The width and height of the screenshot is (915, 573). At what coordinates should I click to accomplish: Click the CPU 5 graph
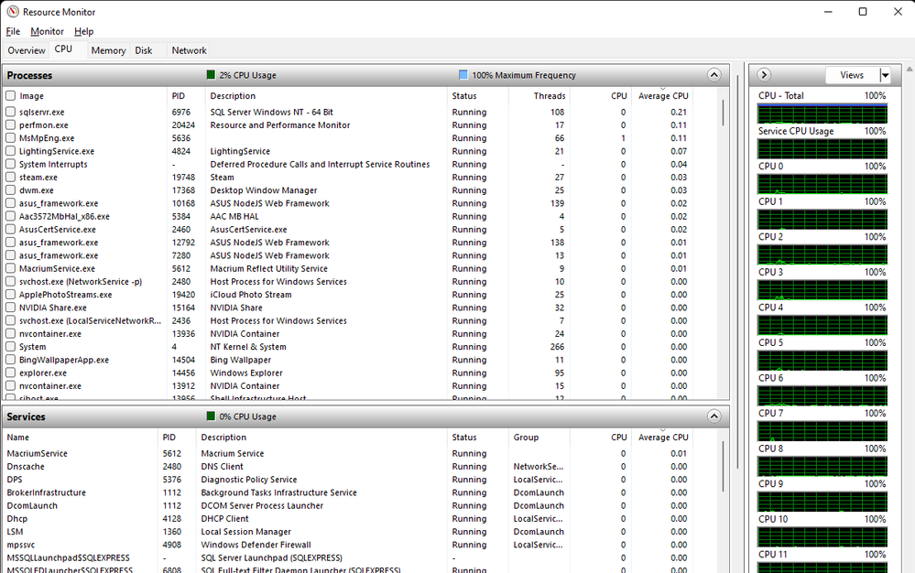pyautogui.click(x=822, y=361)
